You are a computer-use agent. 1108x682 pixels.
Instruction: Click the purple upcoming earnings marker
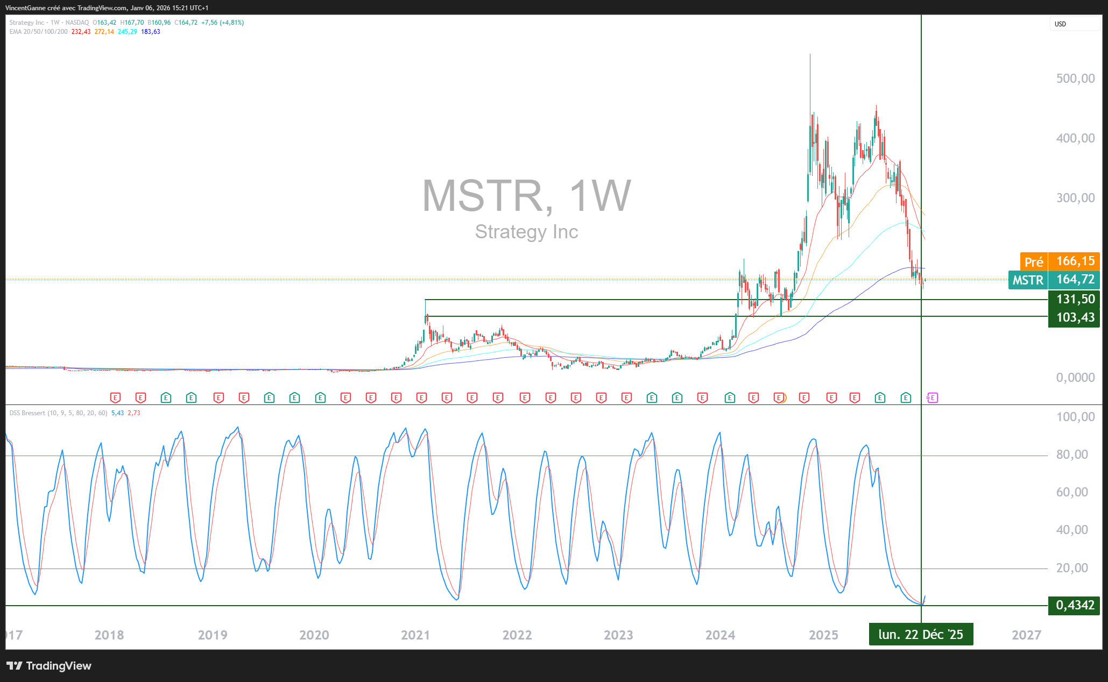(933, 398)
